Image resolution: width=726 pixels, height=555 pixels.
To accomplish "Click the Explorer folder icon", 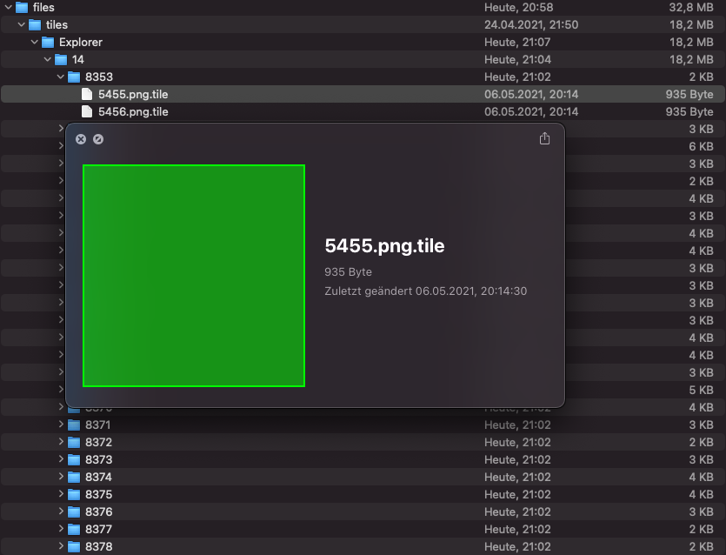I will (x=48, y=42).
